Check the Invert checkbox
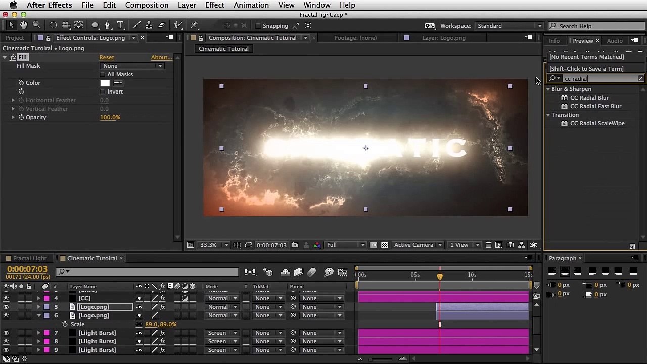This screenshot has height=364, width=647. tap(103, 92)
